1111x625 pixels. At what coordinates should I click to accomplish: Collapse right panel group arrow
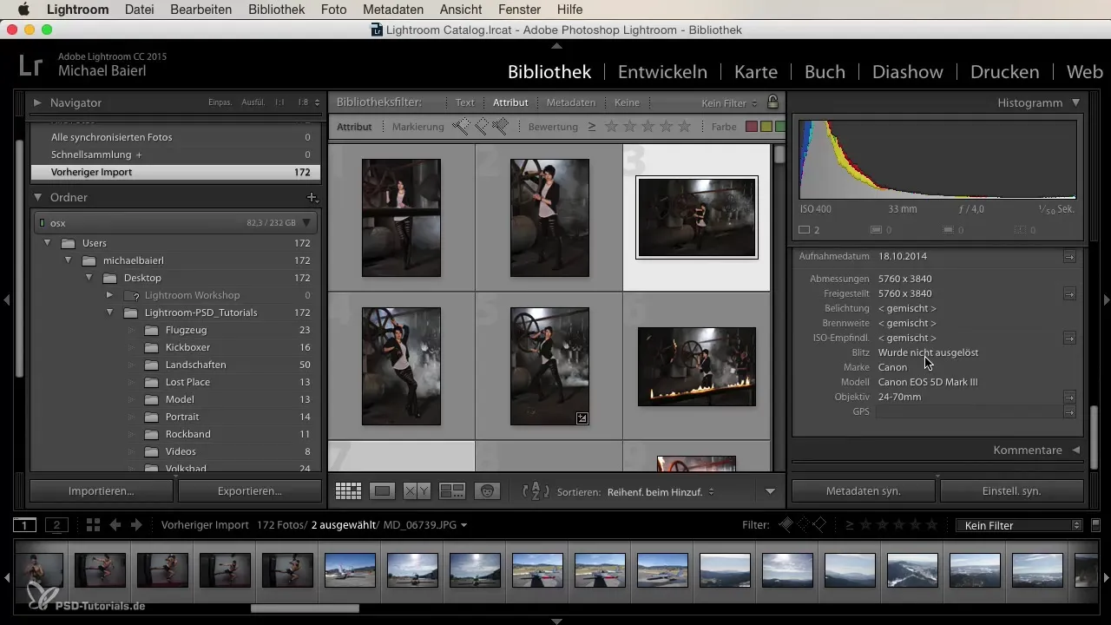click(x=1105, y=299)
